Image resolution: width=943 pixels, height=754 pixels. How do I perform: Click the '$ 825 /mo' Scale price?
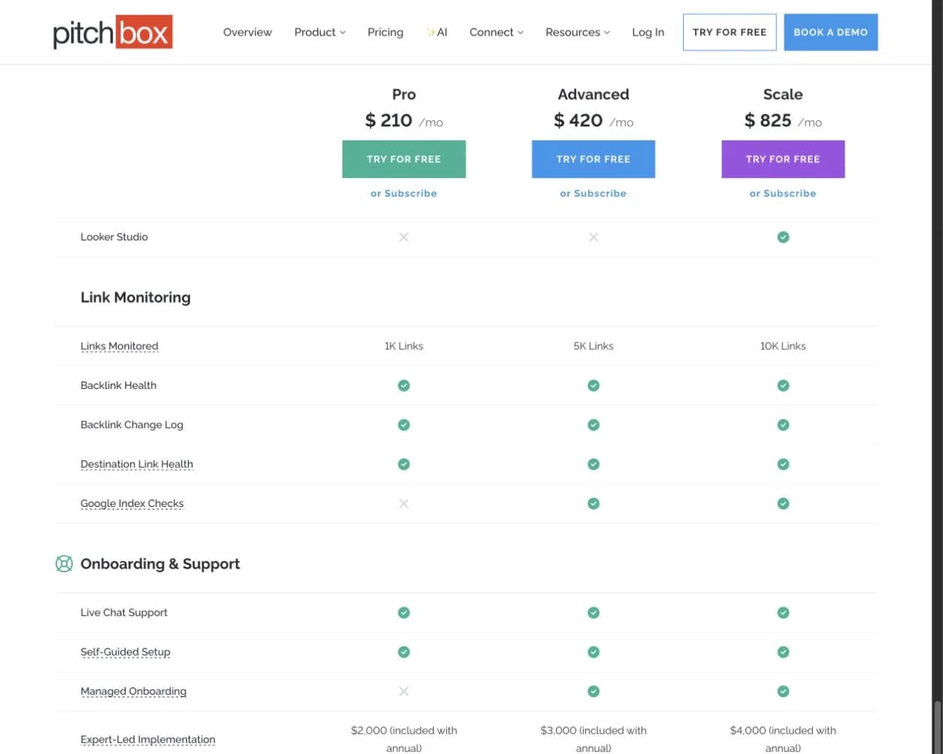click(x=783, y=120)
